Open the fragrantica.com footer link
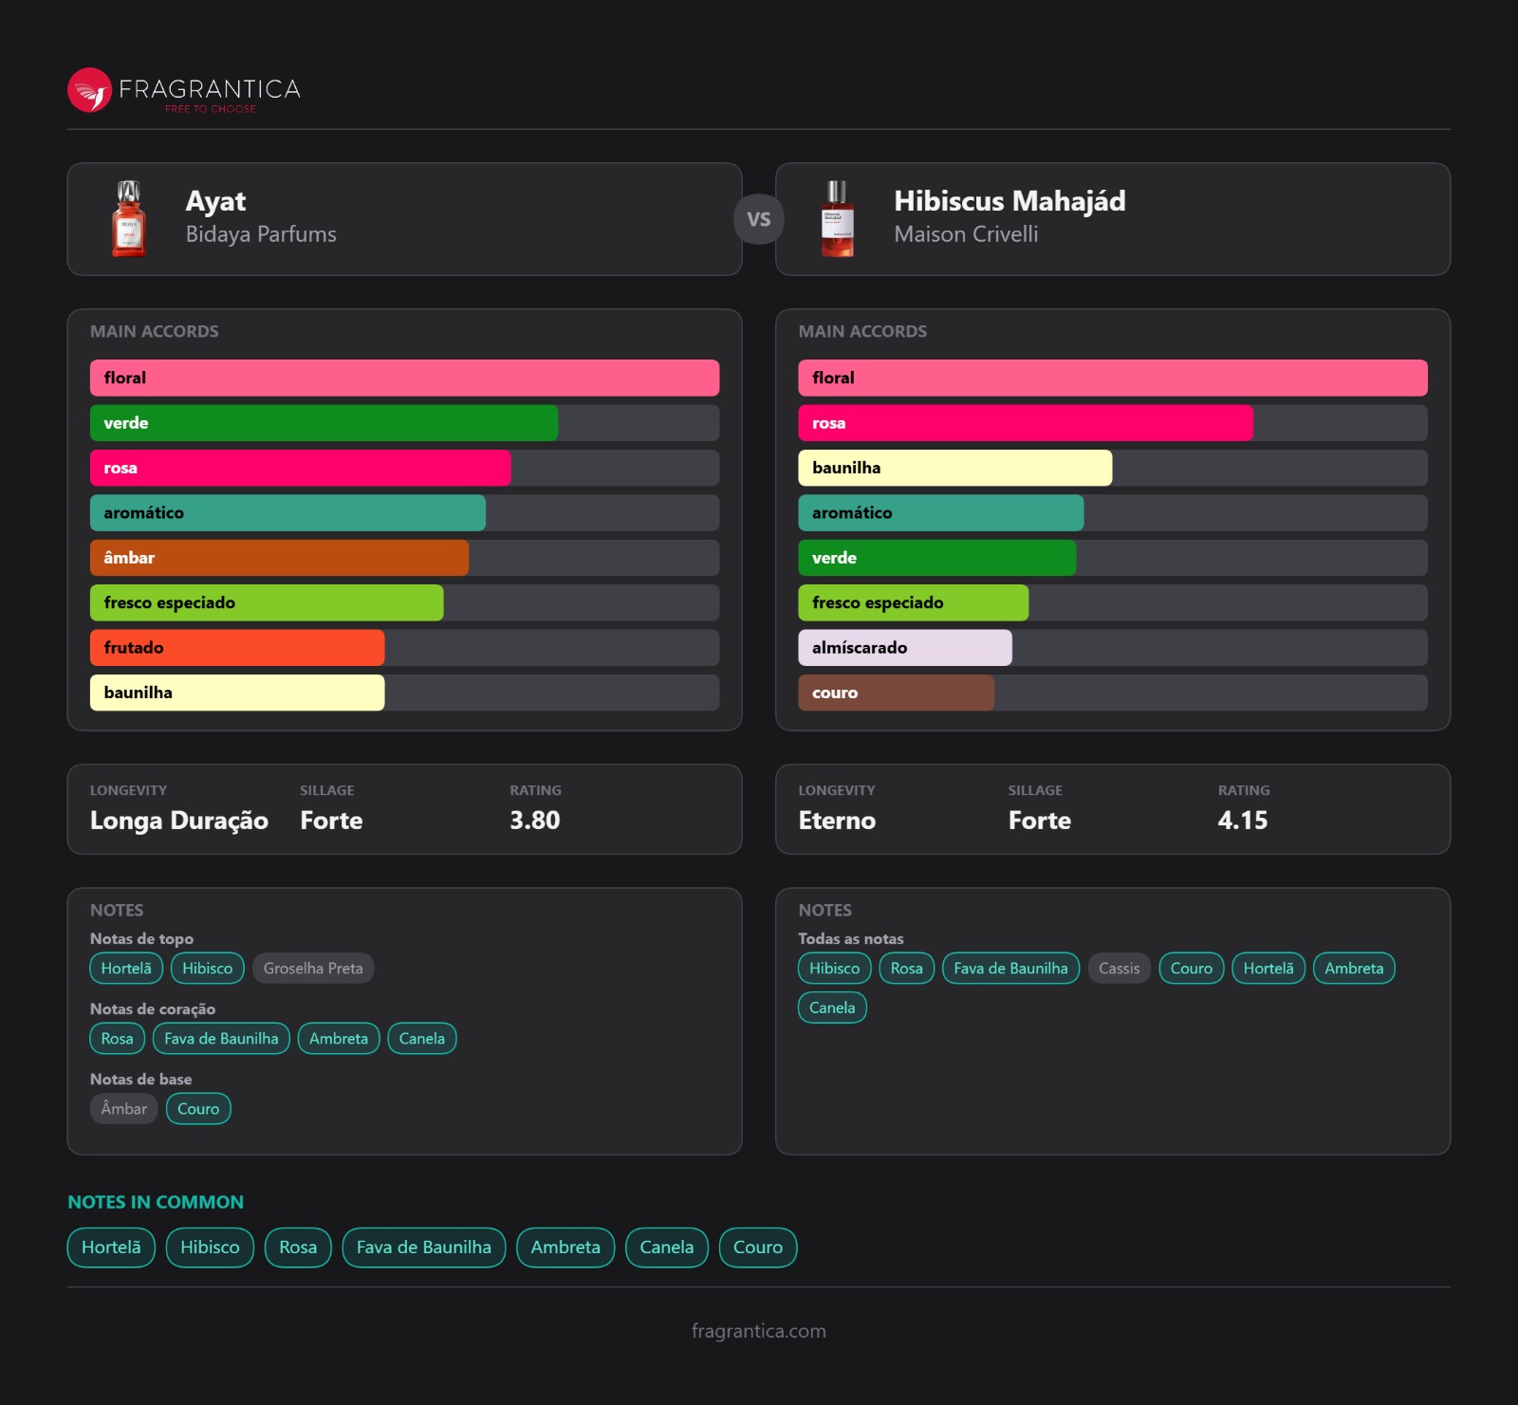1518x1405 pixels. 758,1331
